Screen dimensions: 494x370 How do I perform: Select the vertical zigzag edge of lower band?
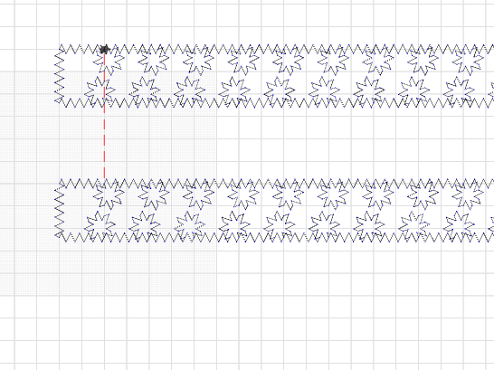point(60,211)
